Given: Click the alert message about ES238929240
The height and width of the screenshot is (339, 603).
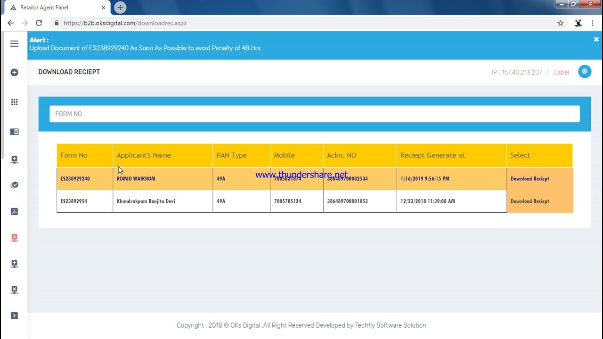Looking at the screenshot, I should 145,48.
